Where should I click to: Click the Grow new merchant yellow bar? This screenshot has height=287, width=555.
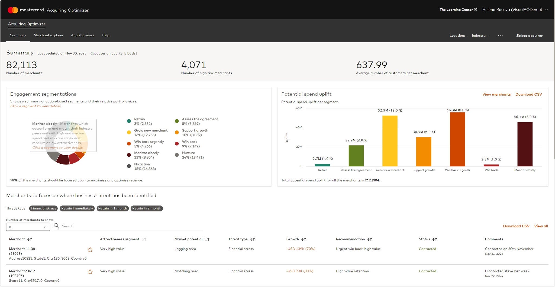click(390, 141)
